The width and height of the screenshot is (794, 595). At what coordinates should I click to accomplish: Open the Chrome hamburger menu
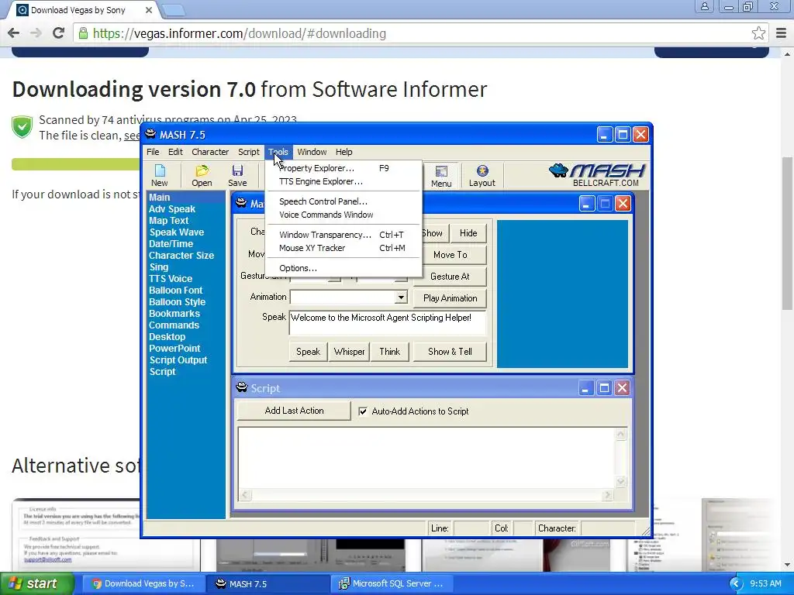(782, 33)
